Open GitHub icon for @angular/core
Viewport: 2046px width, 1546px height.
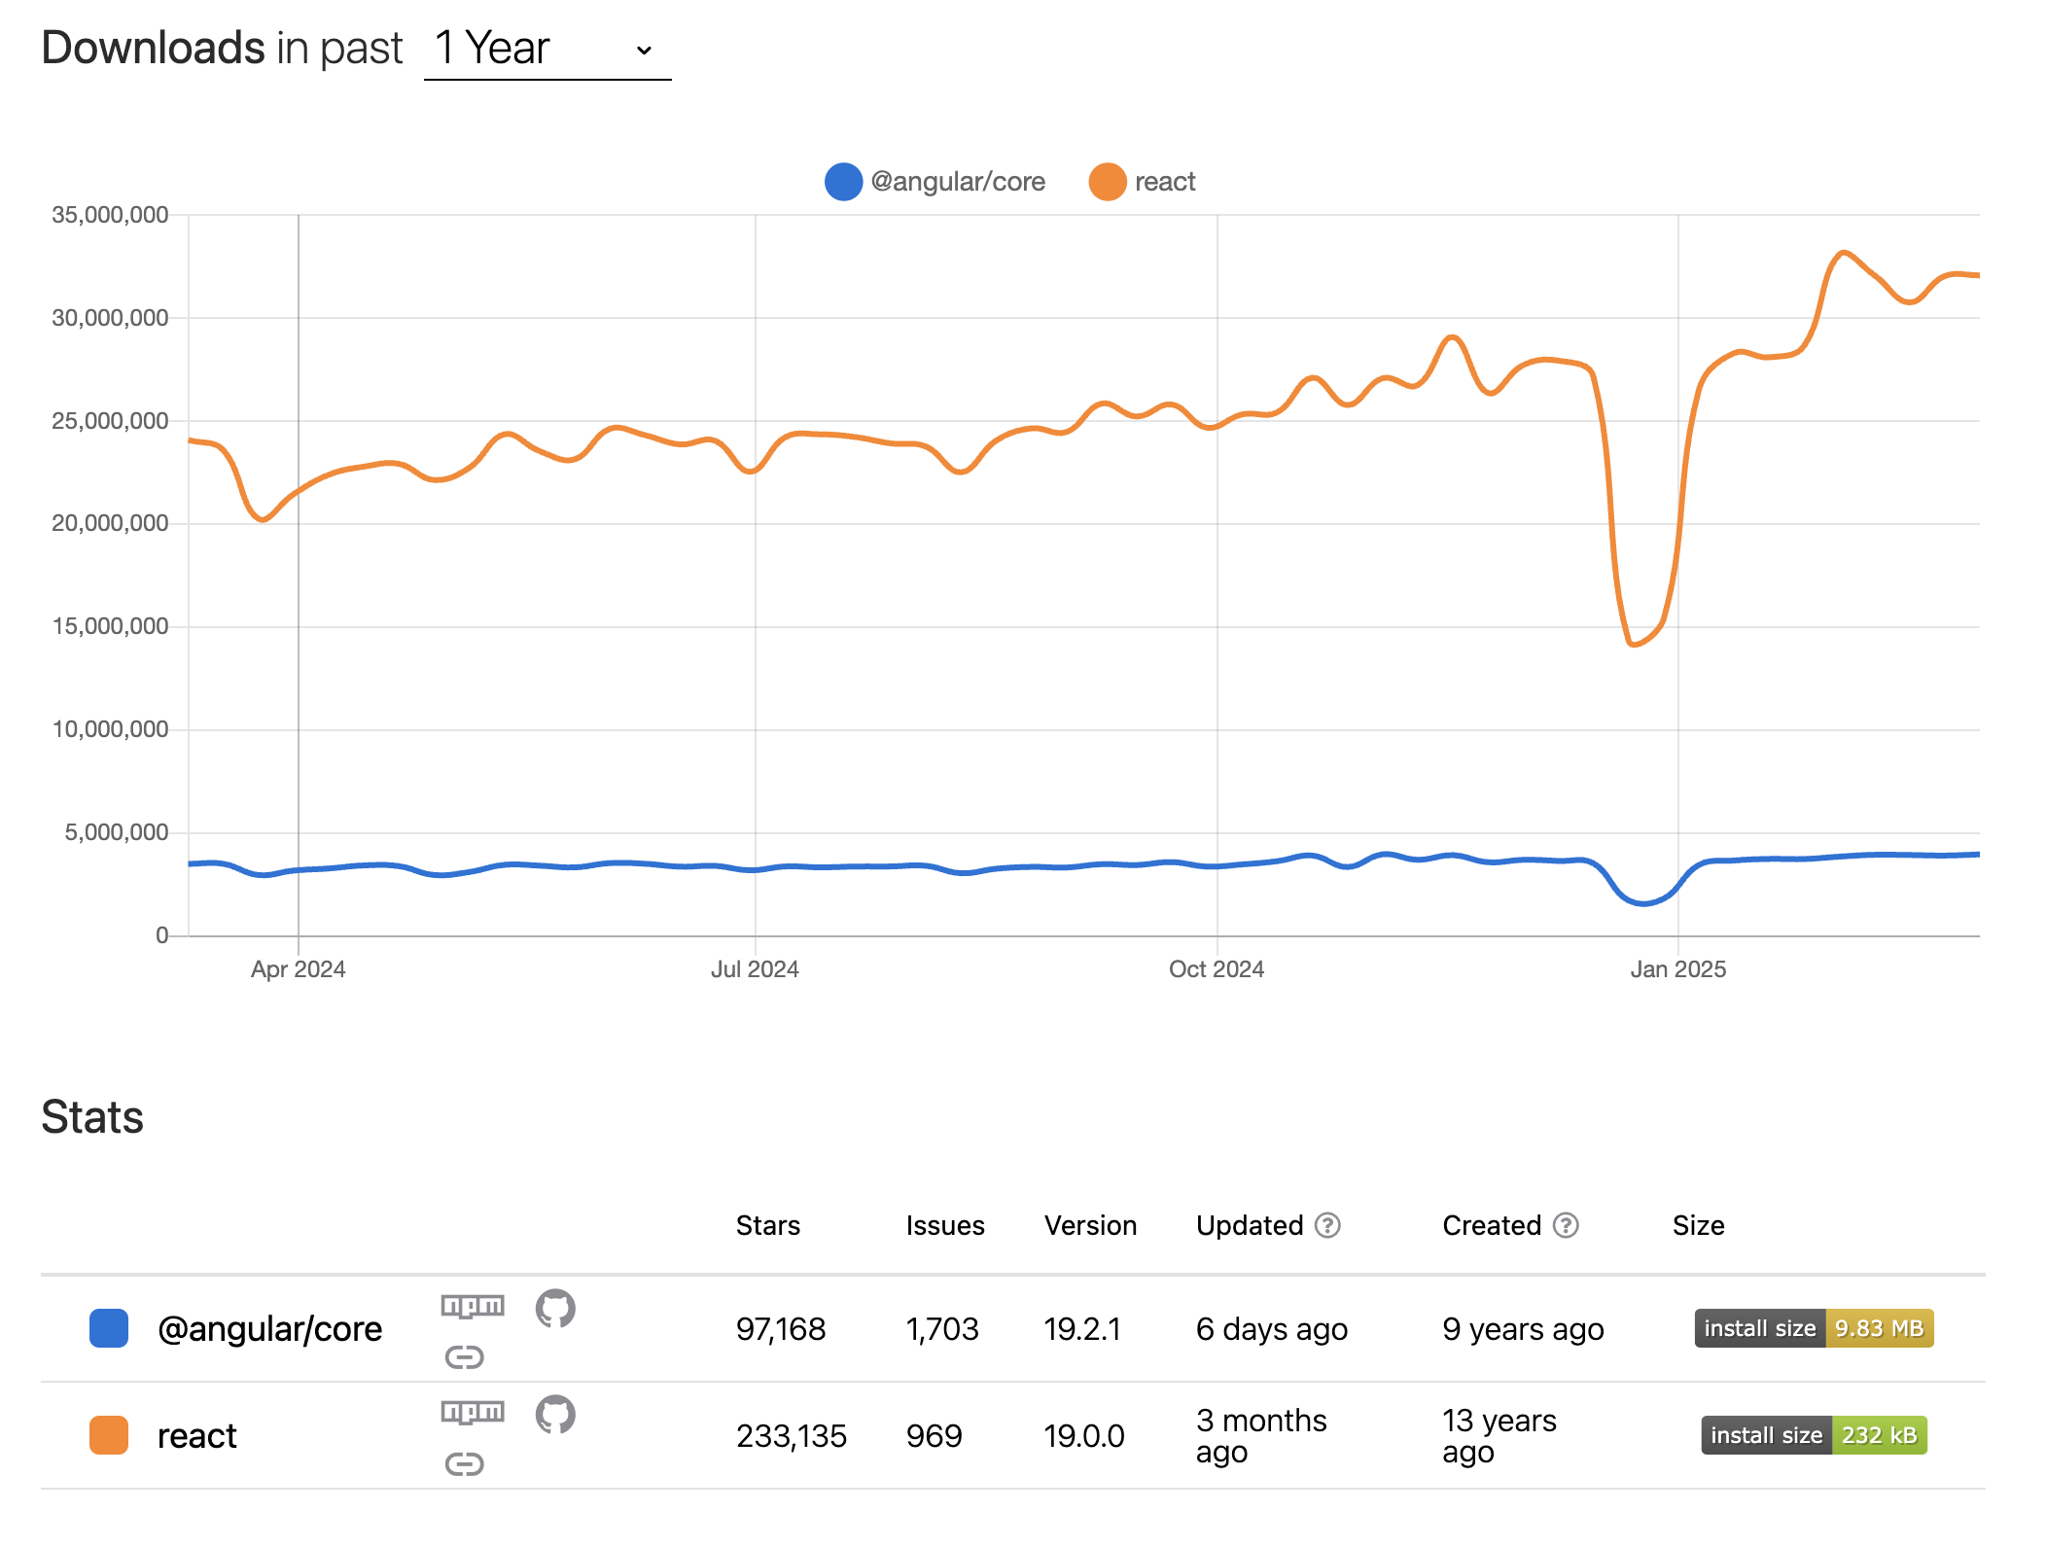pos(555,1309)
